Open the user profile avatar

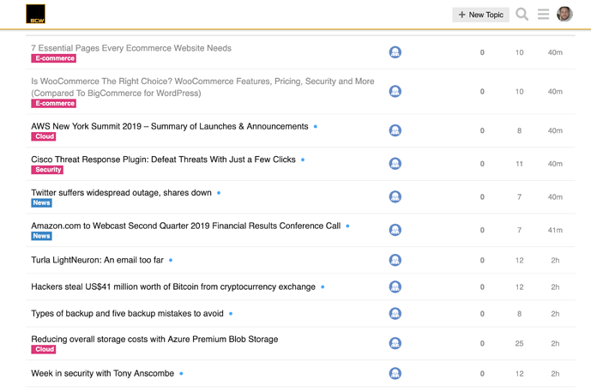pyautogui.click(x=564, y=15)
